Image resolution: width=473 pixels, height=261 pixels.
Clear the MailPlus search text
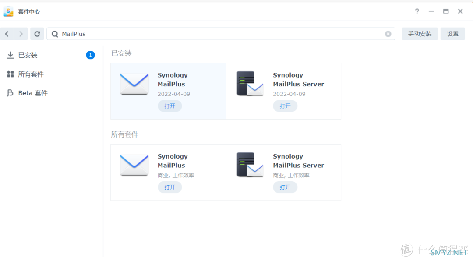(388, 34)
